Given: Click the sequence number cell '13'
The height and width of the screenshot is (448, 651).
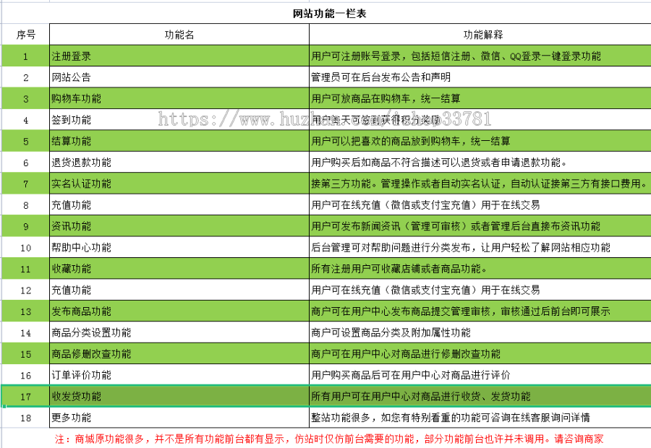Looking at the screenshot, I should pos(26,311).
